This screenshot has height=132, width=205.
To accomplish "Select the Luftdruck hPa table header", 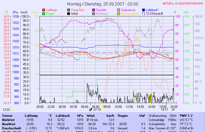I will [x=63, y=115].
